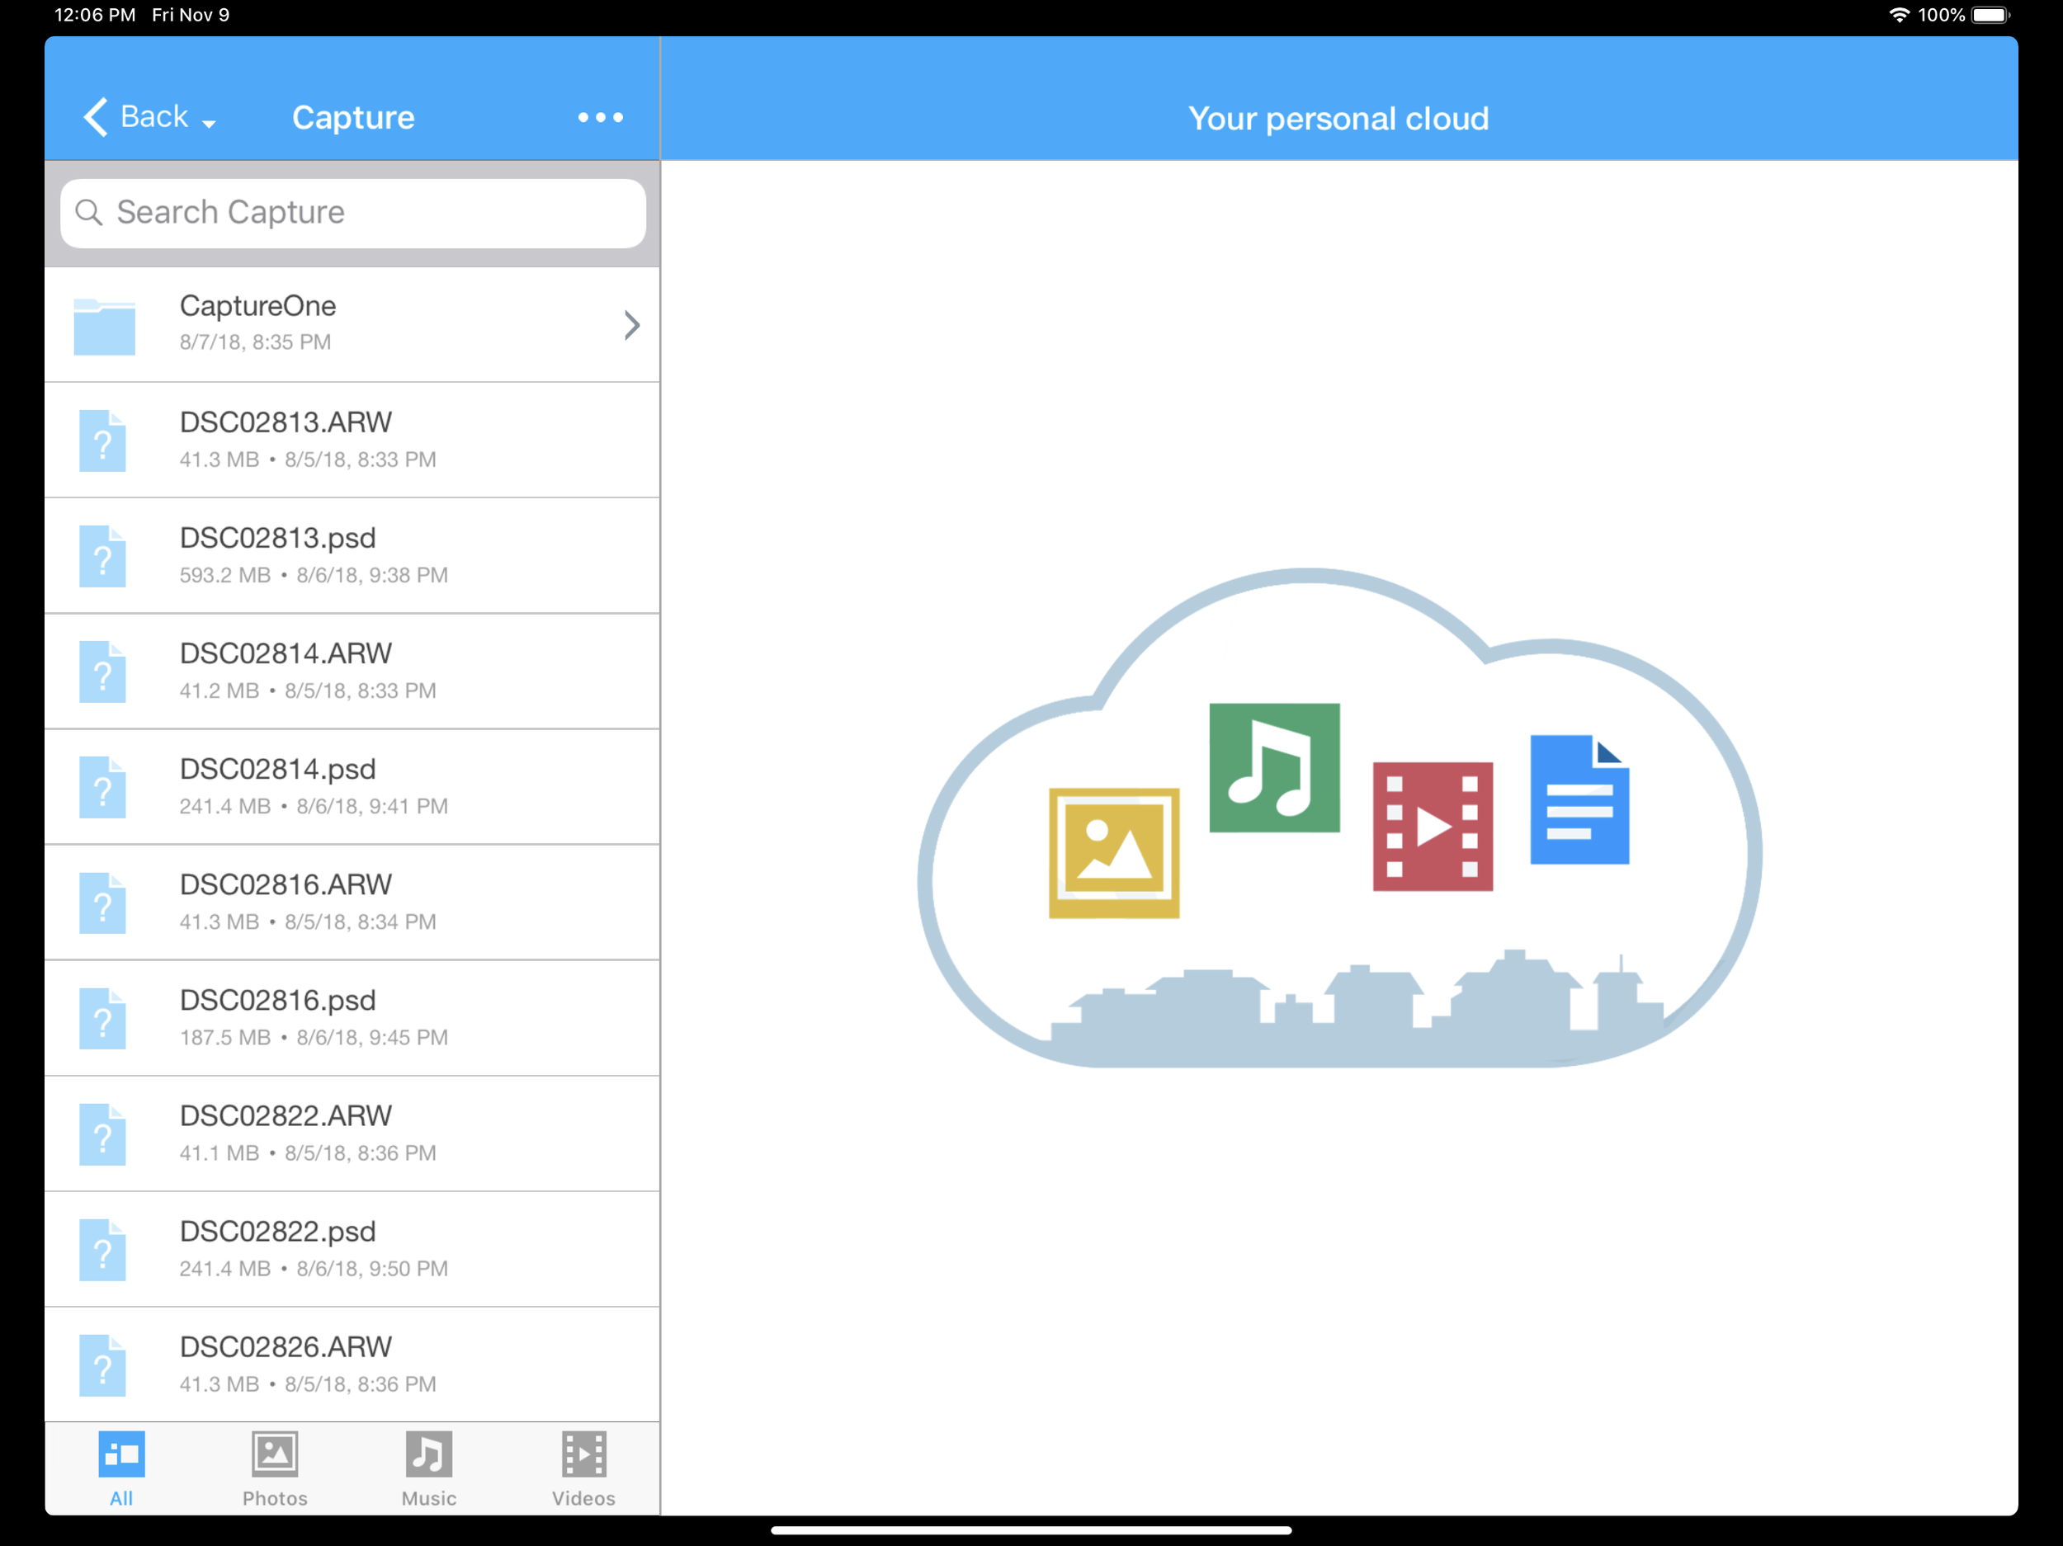Open the Back navigation dropdown arrow
2063x1546 pixels.
(209, 124)
